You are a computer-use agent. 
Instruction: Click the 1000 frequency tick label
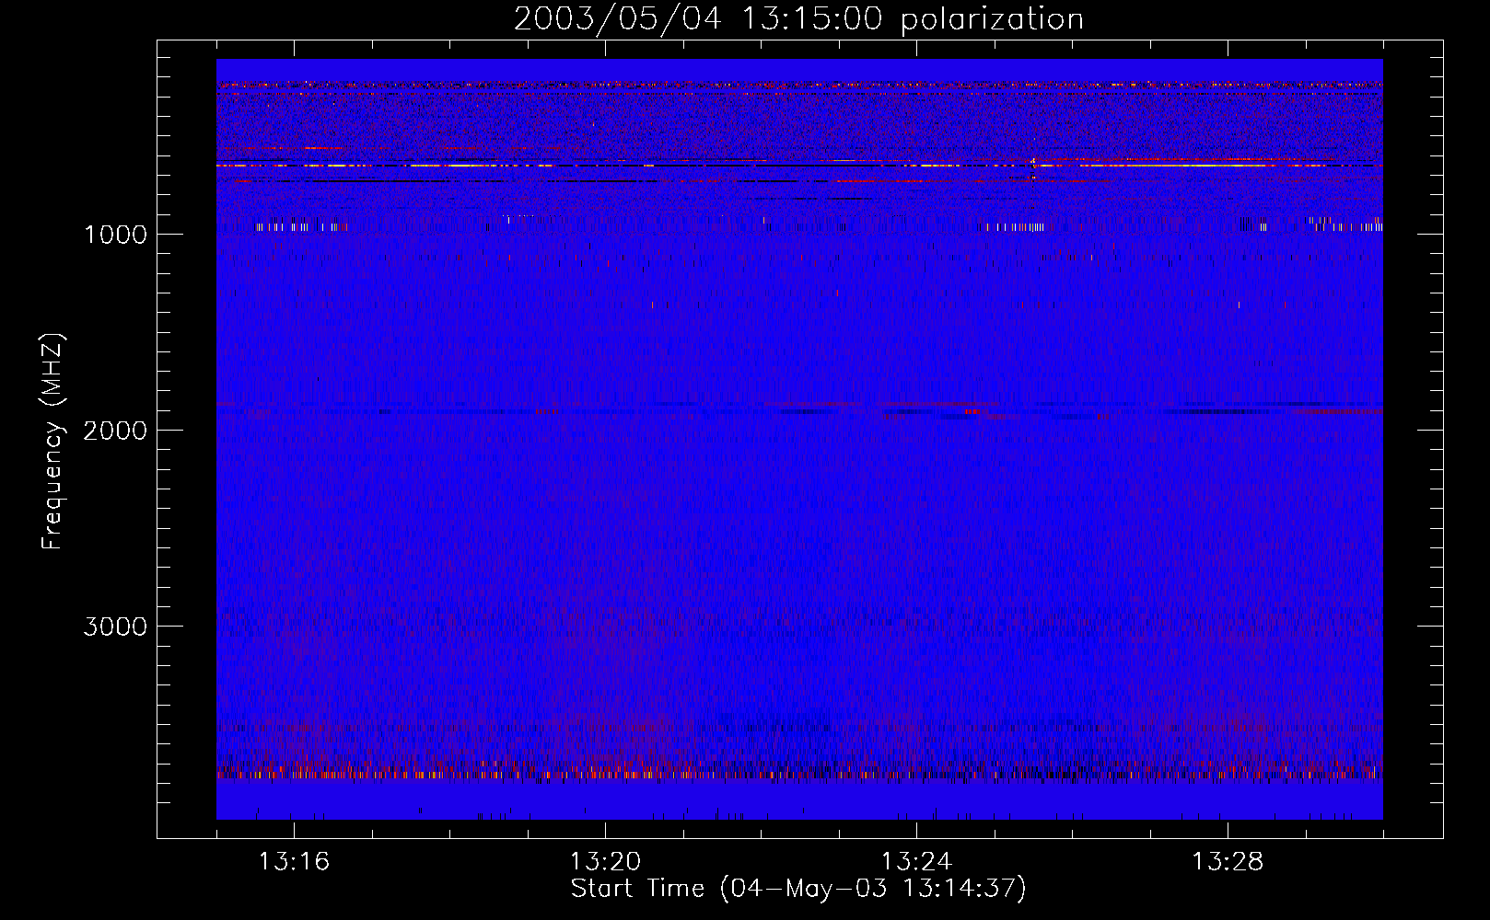[115, 235]
